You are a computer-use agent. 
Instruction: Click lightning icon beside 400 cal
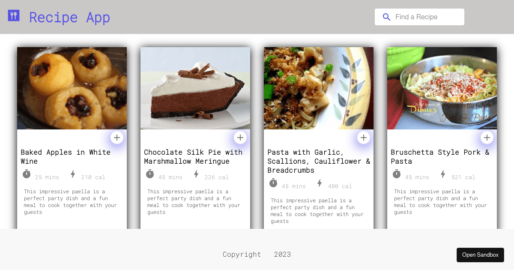(x=320, y=183)
